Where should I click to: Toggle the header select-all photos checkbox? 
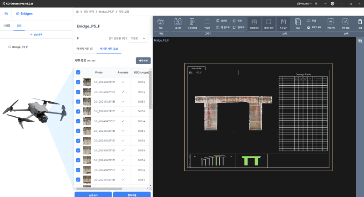click(78, 72)
